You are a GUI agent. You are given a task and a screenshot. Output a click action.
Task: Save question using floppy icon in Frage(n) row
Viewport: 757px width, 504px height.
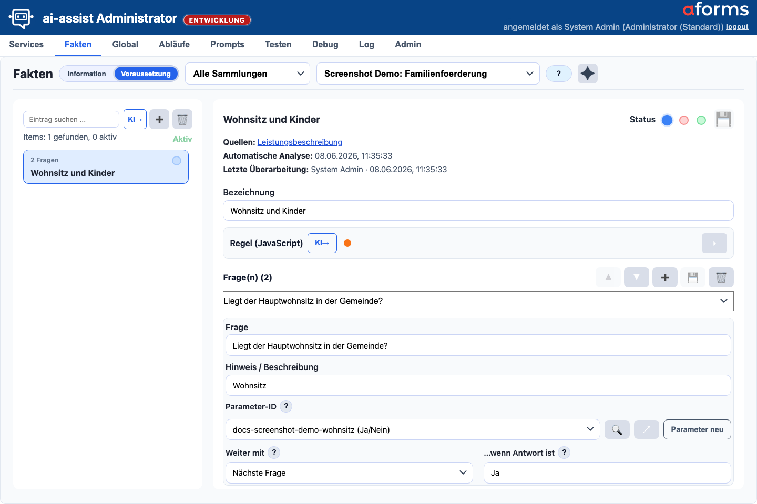tap(693, 277)
